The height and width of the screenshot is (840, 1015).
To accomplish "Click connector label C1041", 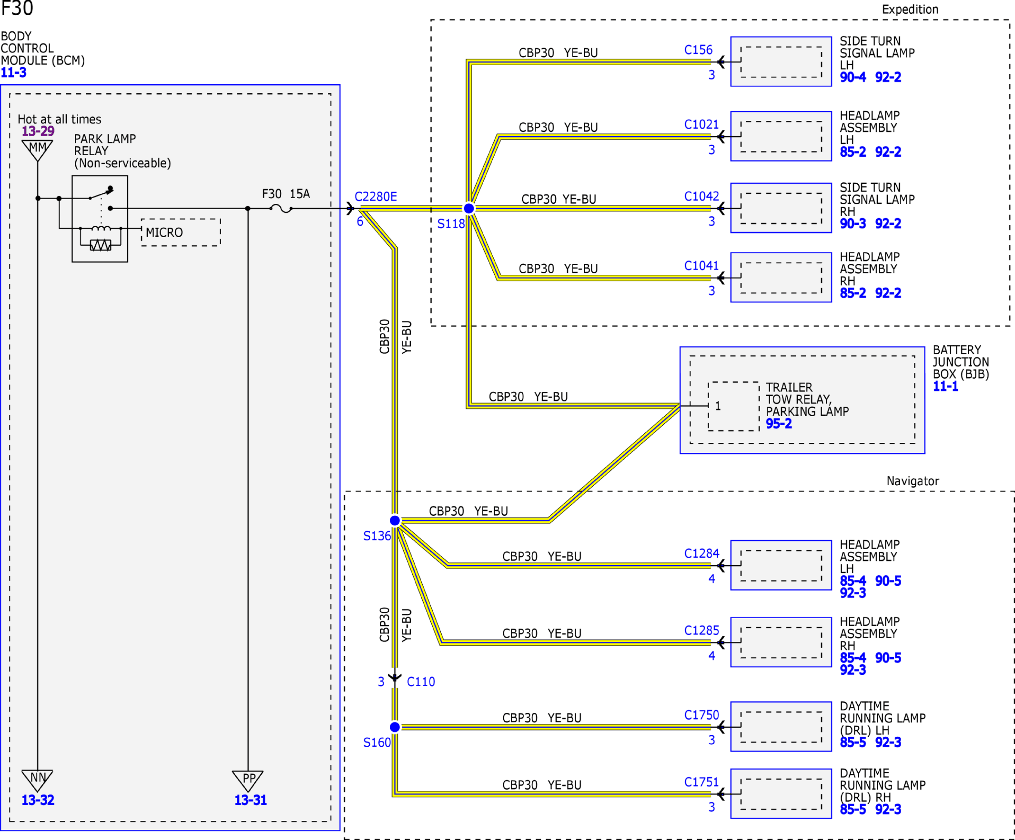I will click(x=701, y=266).
